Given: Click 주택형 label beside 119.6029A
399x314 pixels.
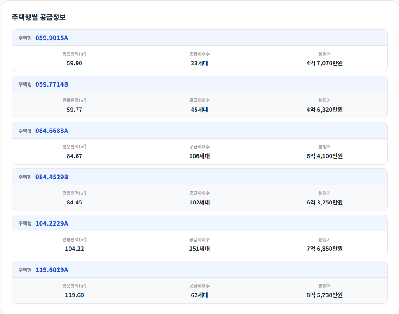Looking at the screenshot, I should 25,270.
